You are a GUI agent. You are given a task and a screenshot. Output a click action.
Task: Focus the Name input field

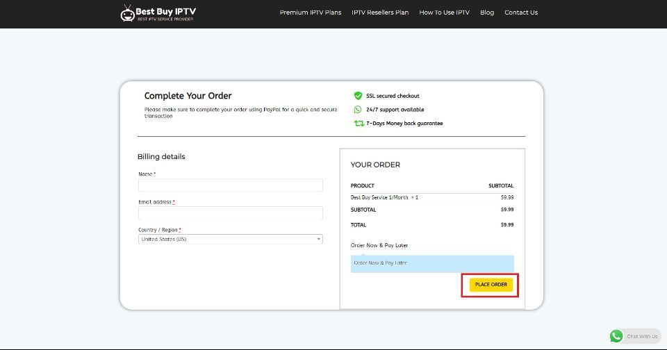[231, 185]
